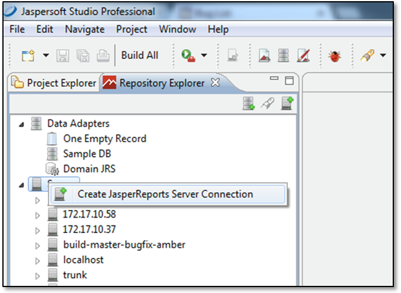The width and height of the screenshot is (401, 293).
Task: Open the dropdown arrow beside Run icon
Action: (x=204, y=55)
